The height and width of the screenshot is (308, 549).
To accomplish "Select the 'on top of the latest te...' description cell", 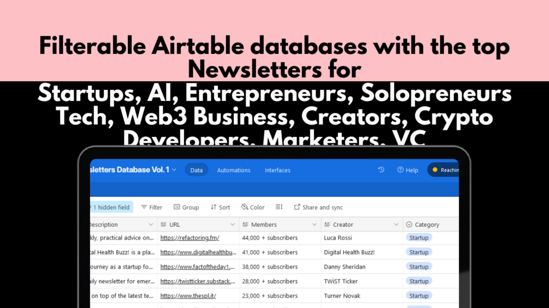I will tap(123, 296).
